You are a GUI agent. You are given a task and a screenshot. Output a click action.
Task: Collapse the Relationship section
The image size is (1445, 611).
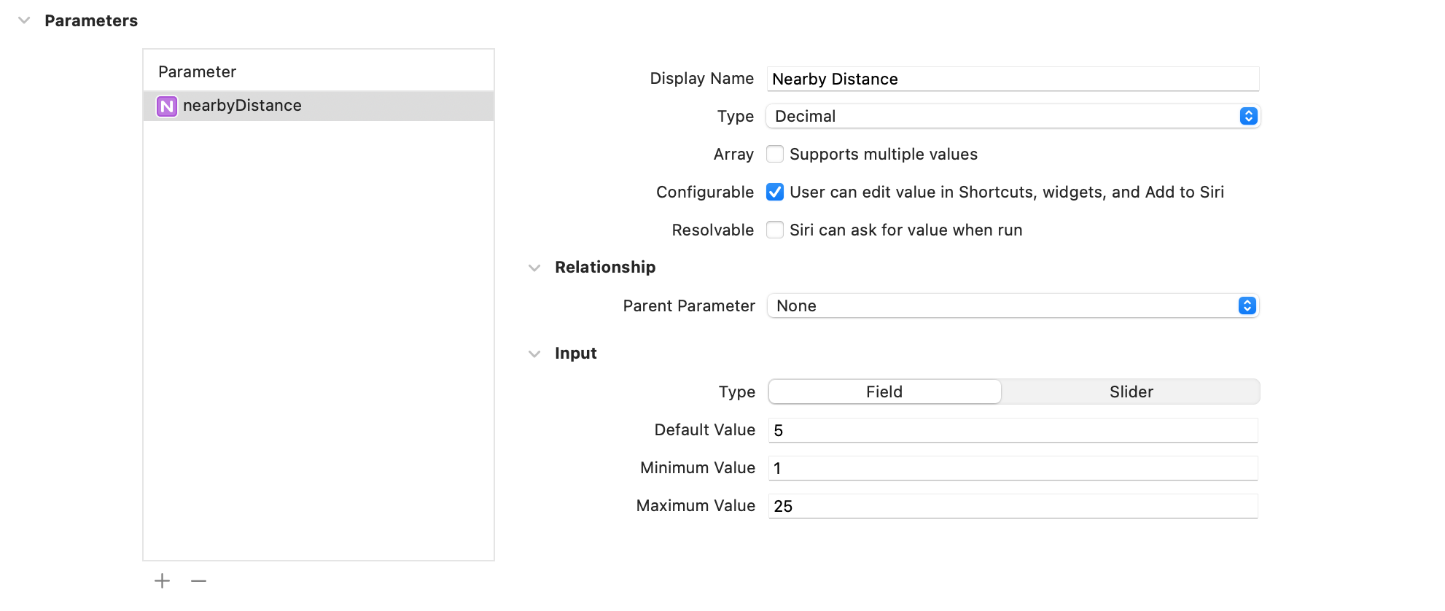[534, 268]
